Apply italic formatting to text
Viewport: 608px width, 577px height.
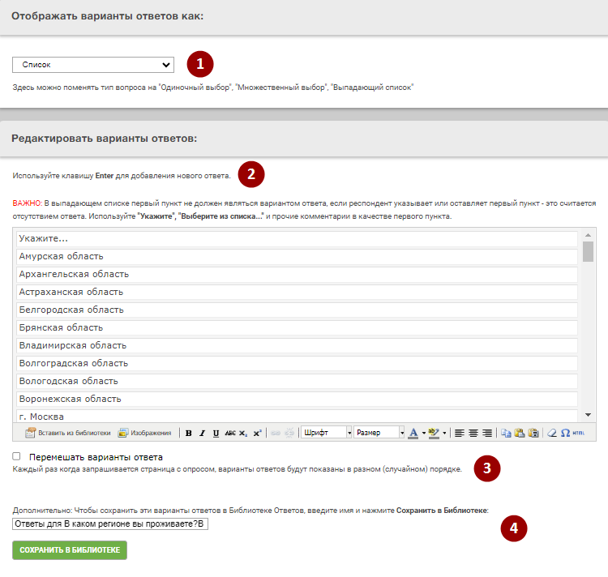click(202, 433)
